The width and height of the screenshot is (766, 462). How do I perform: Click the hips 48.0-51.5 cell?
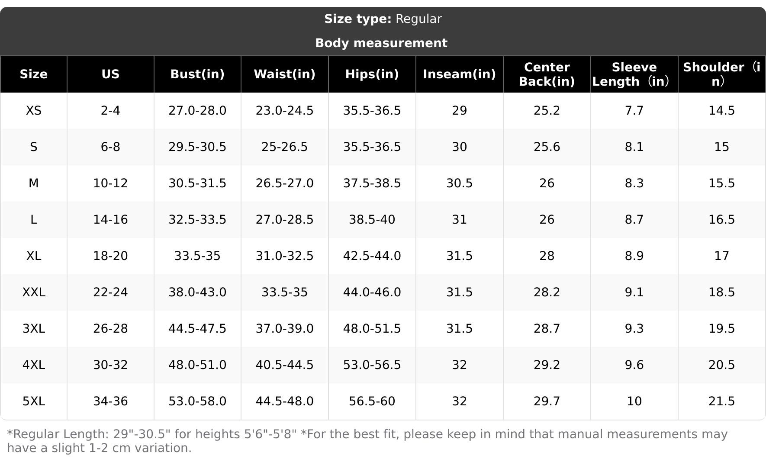coord(372,329)
